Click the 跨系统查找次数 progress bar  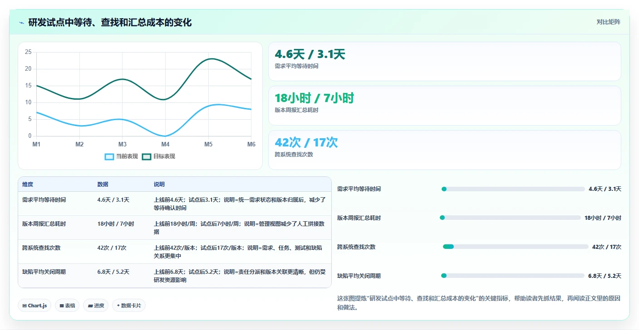click(516, 247)
